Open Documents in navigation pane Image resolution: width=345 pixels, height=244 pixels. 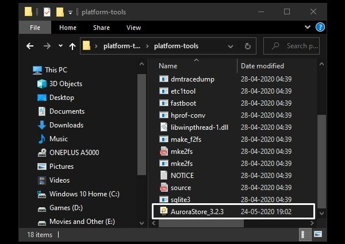point(61,111)
